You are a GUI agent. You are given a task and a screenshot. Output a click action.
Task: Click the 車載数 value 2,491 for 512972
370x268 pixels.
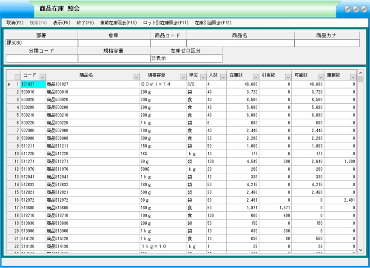[x=350, y=200]
